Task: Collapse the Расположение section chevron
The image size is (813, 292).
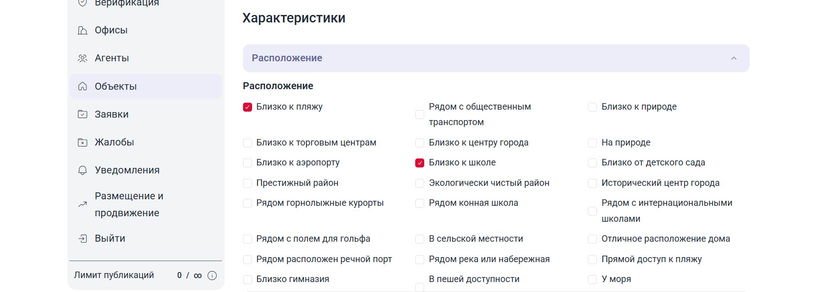Action: click(734, 58)
